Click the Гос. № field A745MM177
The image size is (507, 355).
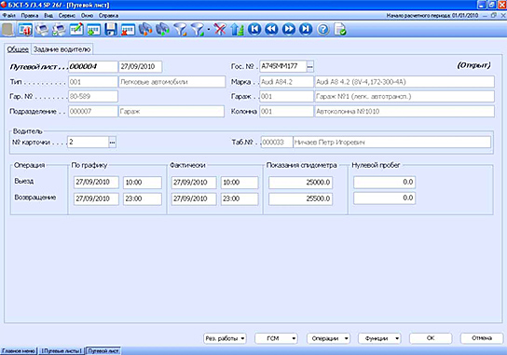[283, 66]
